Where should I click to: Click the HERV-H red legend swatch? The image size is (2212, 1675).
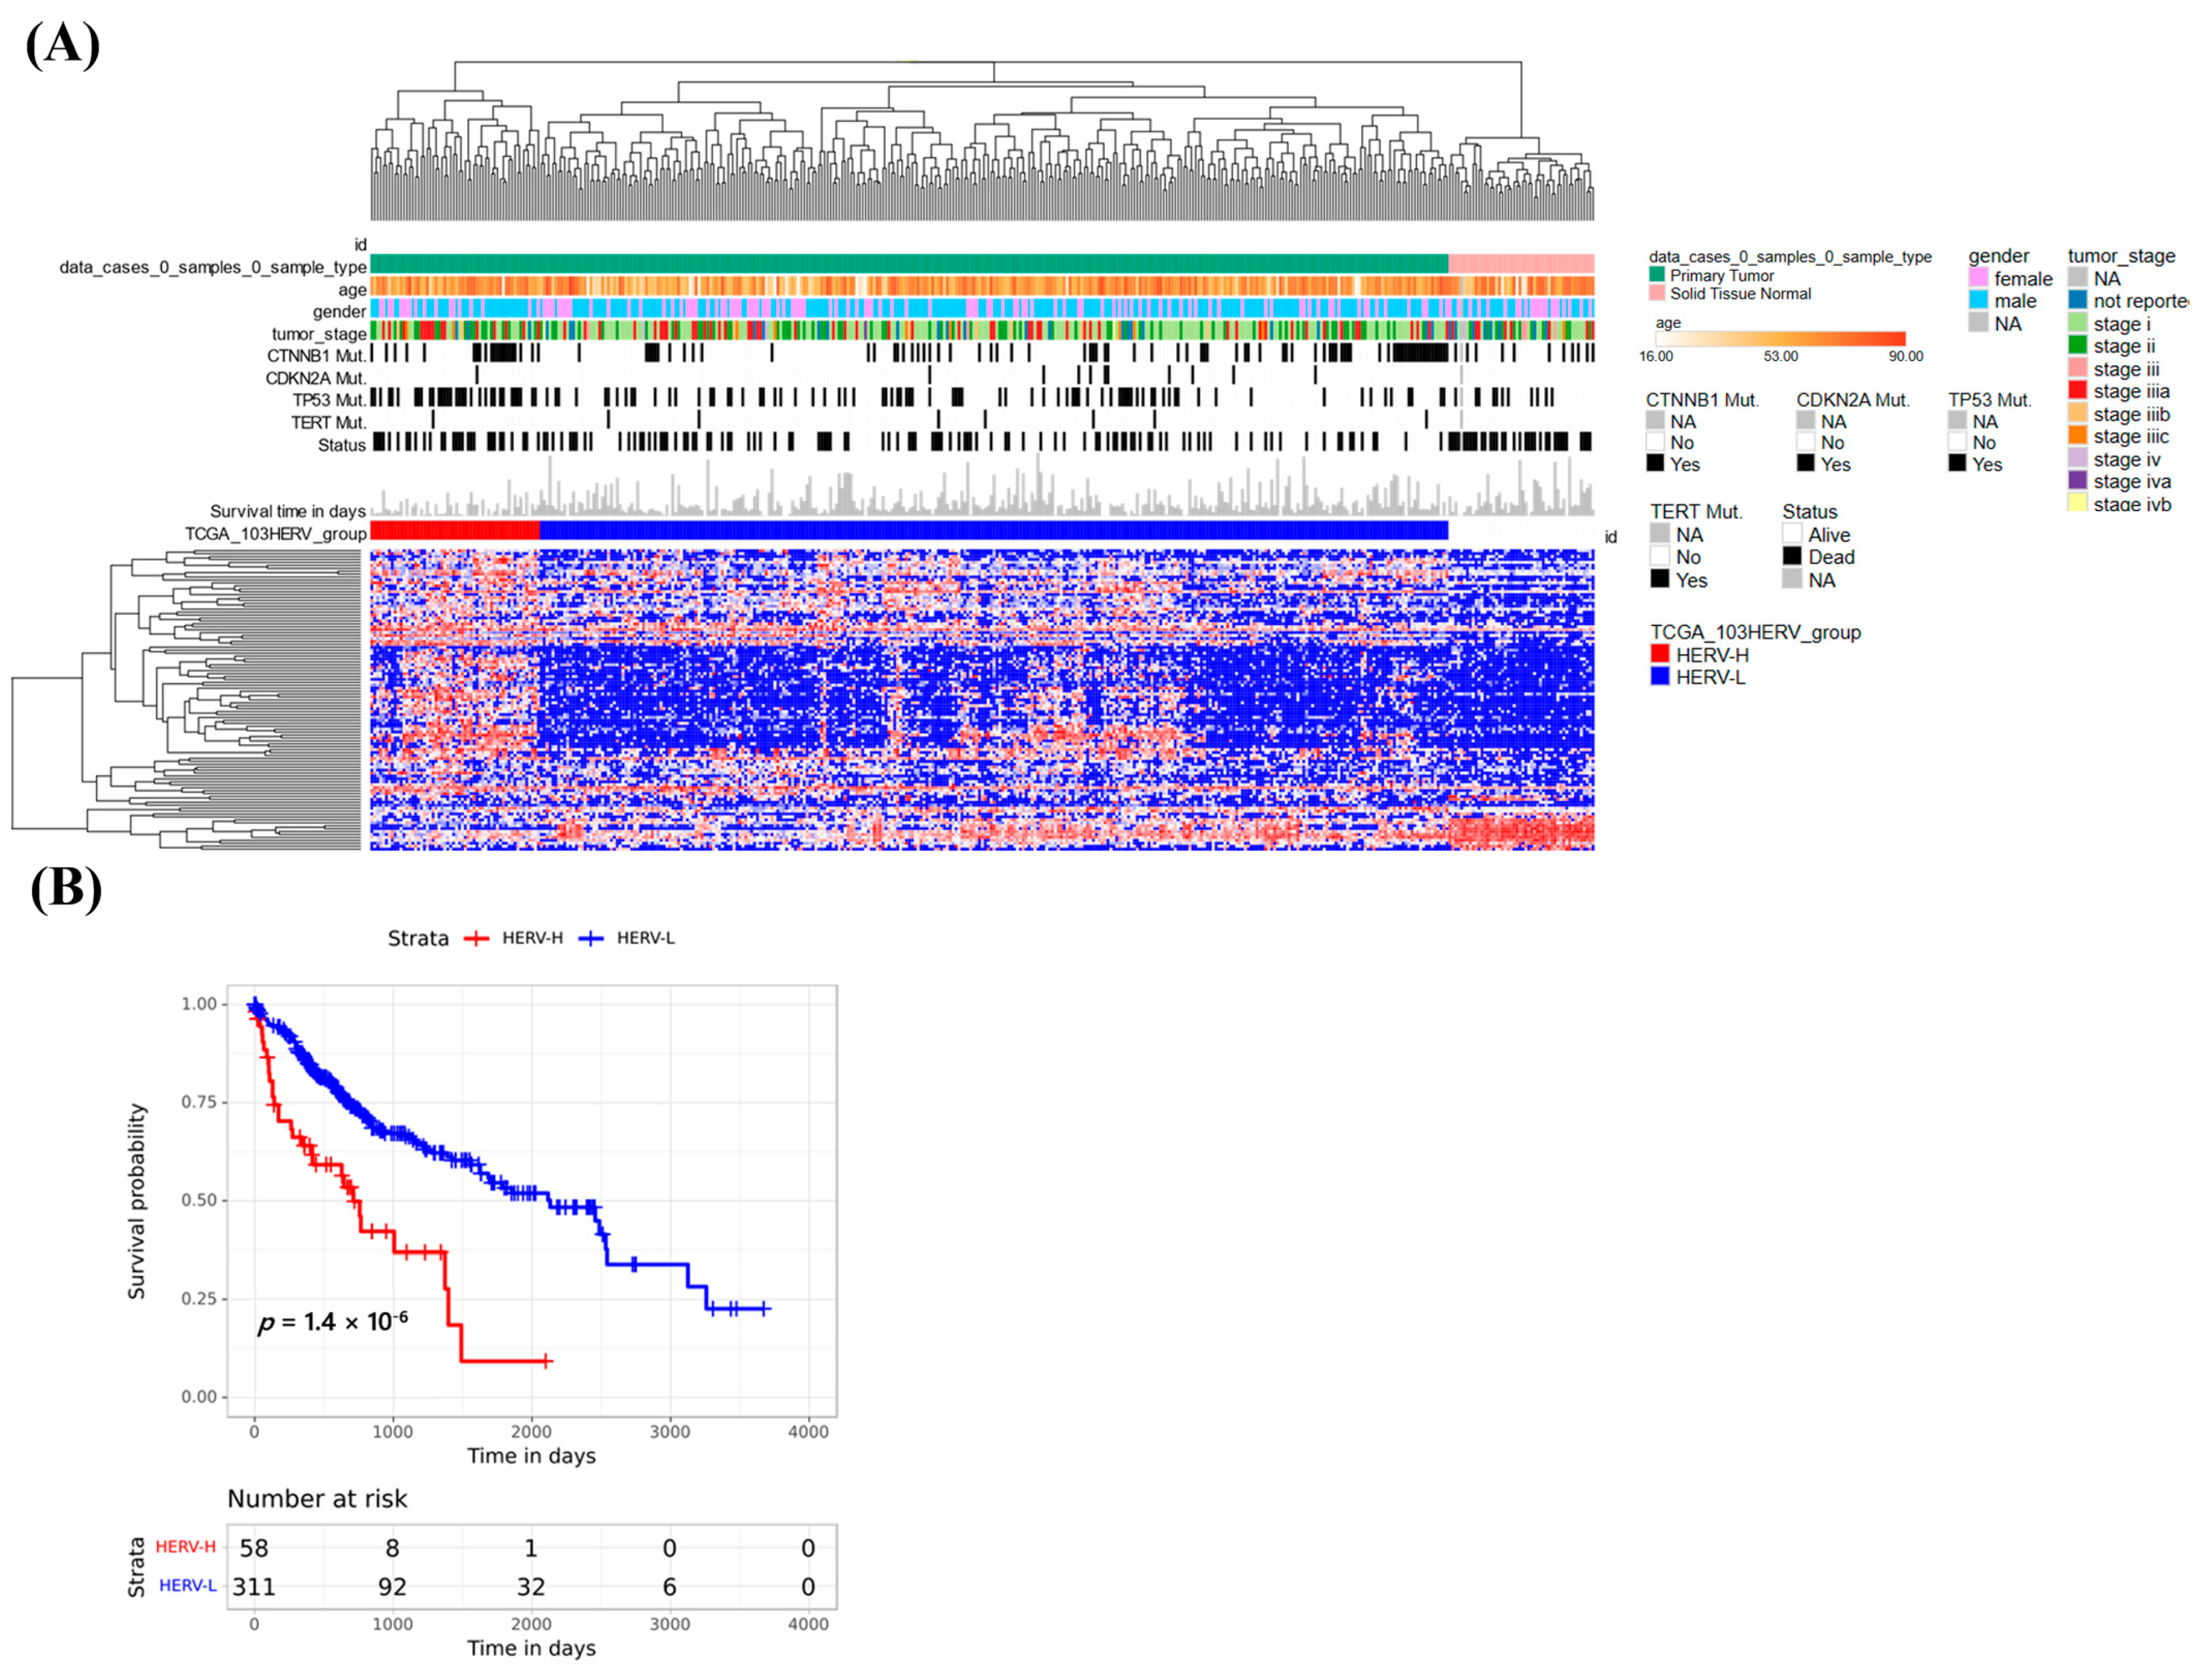[x=1660, y=654]
